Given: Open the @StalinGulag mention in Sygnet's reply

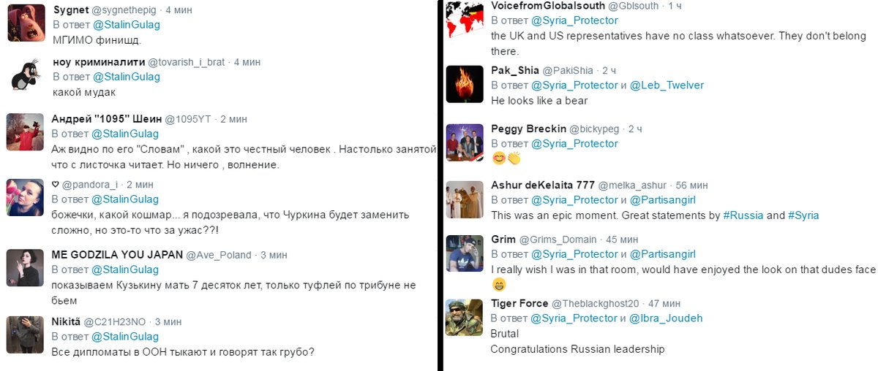Looking at the screenshot, I should coord(125,24).
